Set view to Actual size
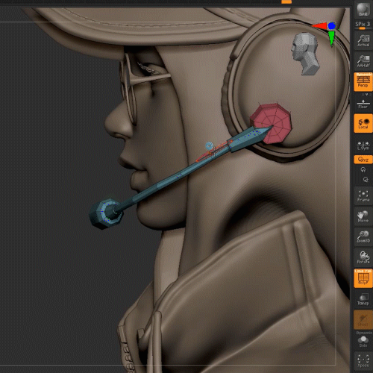The image size is (373, 373). click(363, 41)
